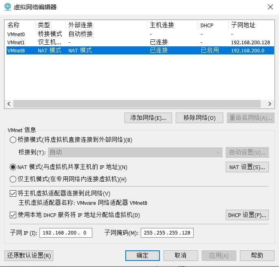Select the VMnet8 row
This screenshot has height=267, width=279.
tap(140, 50)
